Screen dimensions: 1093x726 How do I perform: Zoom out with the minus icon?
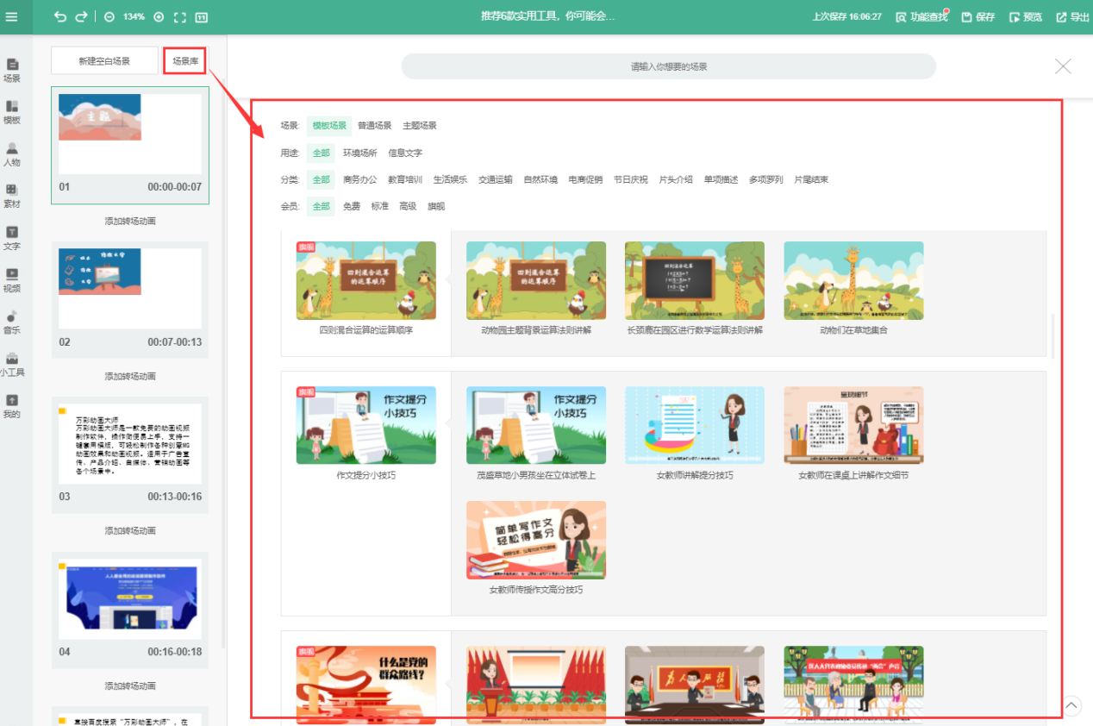(x=109, y=17)
